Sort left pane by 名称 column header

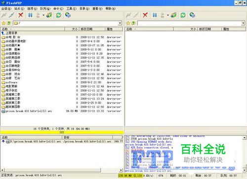coord(33,29)
